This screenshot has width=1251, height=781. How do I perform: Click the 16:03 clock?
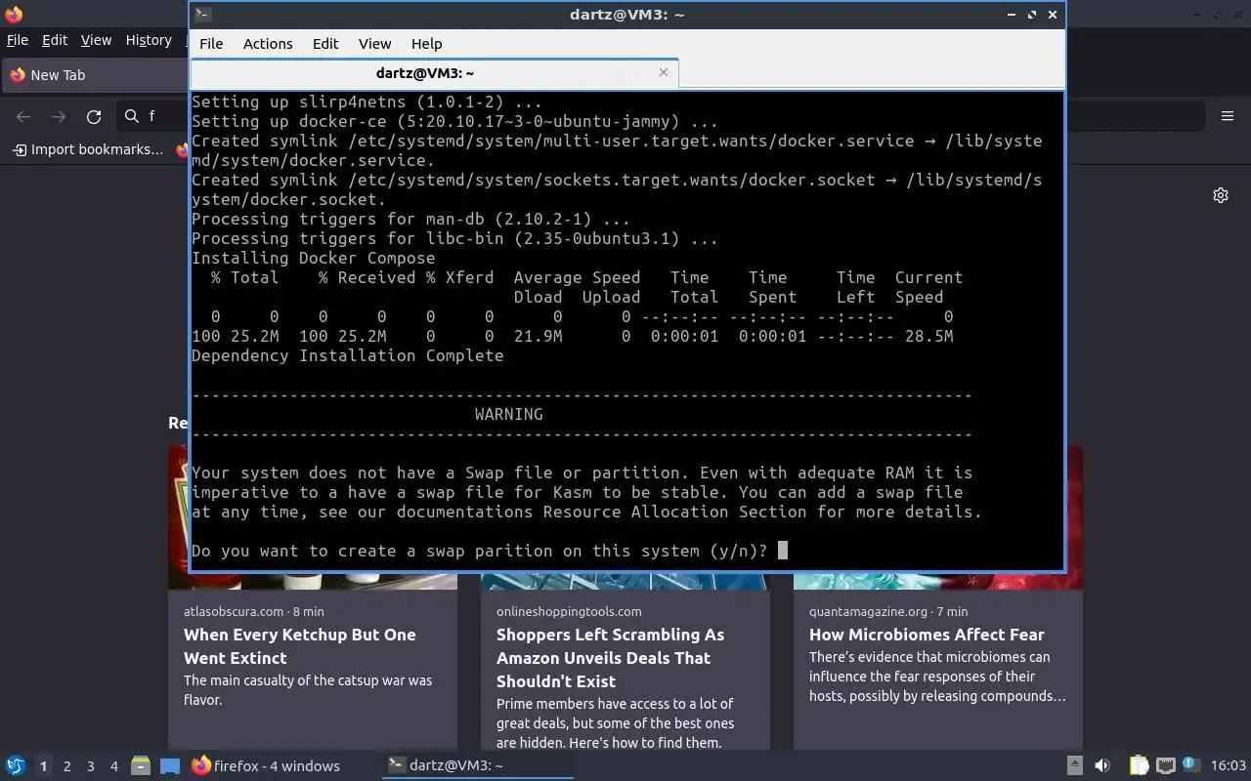(x=1229, y=766)
